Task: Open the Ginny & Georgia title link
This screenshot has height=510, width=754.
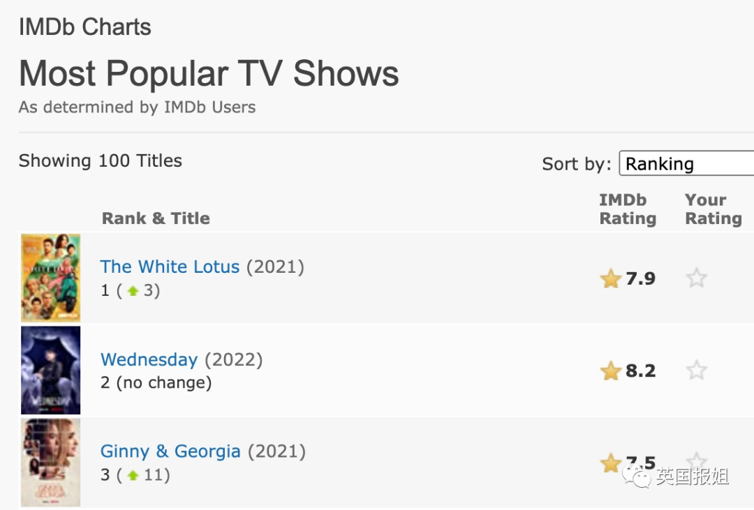Action: (x=170, y=451)
